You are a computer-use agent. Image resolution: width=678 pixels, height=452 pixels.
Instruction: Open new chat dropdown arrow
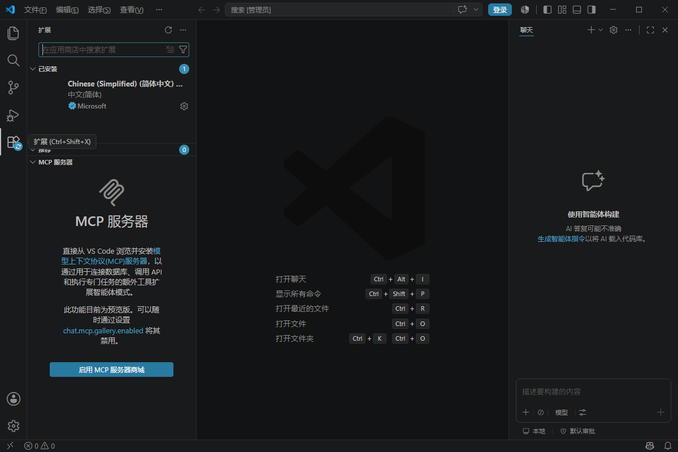click(x=601, y=30)
